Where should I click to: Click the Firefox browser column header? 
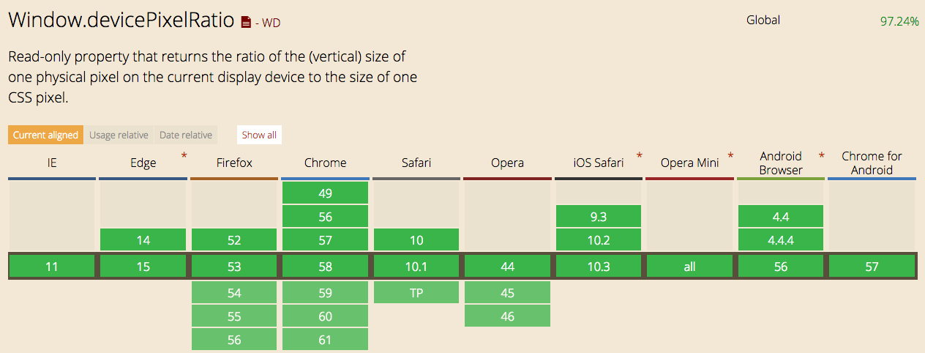point(234,163)
